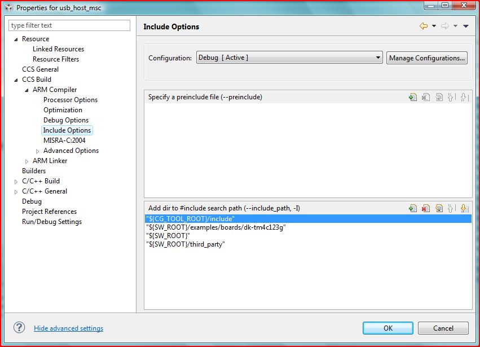Click Manage Configurations button

[427, 58]
